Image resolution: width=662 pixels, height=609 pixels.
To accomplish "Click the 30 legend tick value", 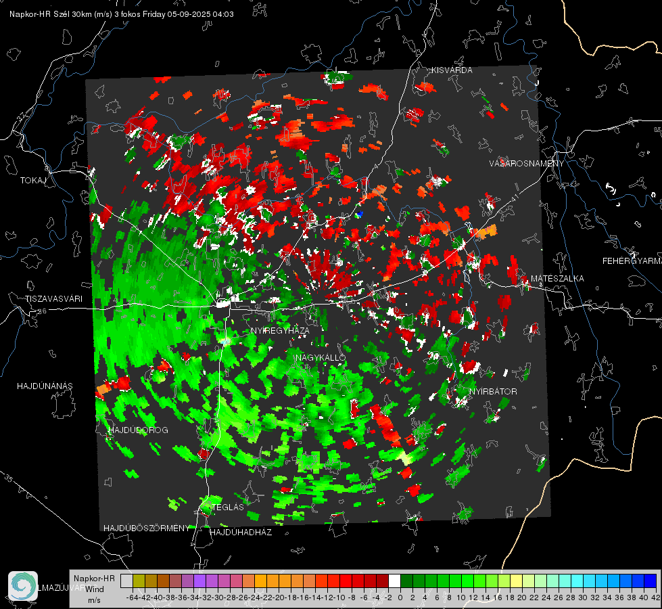I will 583,597.
